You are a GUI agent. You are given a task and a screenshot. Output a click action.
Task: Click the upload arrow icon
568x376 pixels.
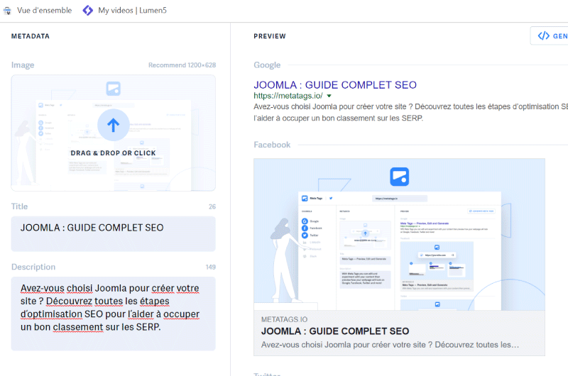pos(114,125)
